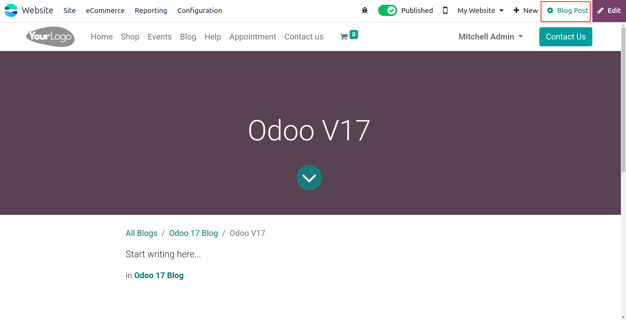Image resolution: width=626 pixels, height=320 pixels.
Task: Open the eCommerce menu
Action: [105, 11]
